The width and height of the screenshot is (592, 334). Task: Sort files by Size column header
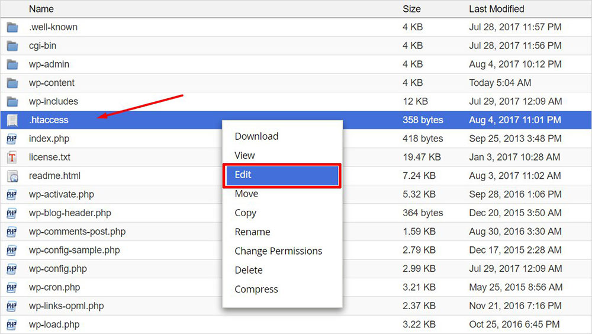tap(411, 9)
